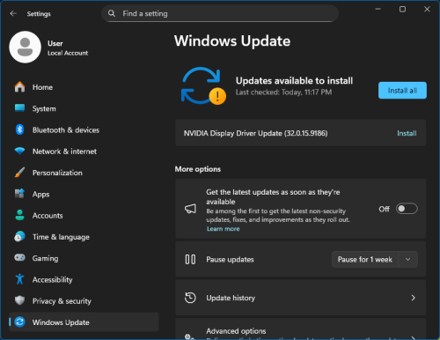The height and width of the screenshot is (340, 440).
Task: Click the Accounts person icon
Action: pos(19,215)
